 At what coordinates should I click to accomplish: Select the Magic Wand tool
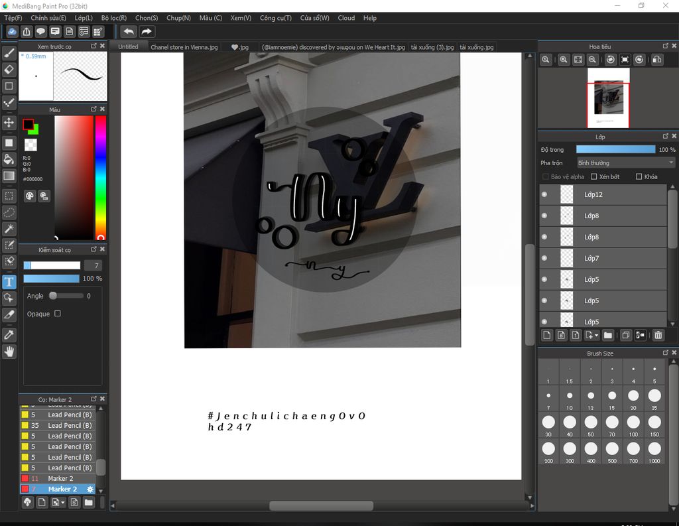click(x=9, y=229)
